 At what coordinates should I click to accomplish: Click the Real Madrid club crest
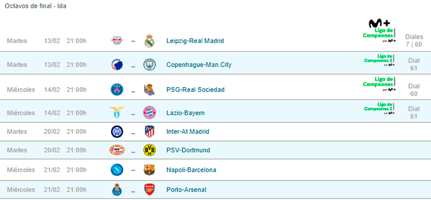click(150, 41)
